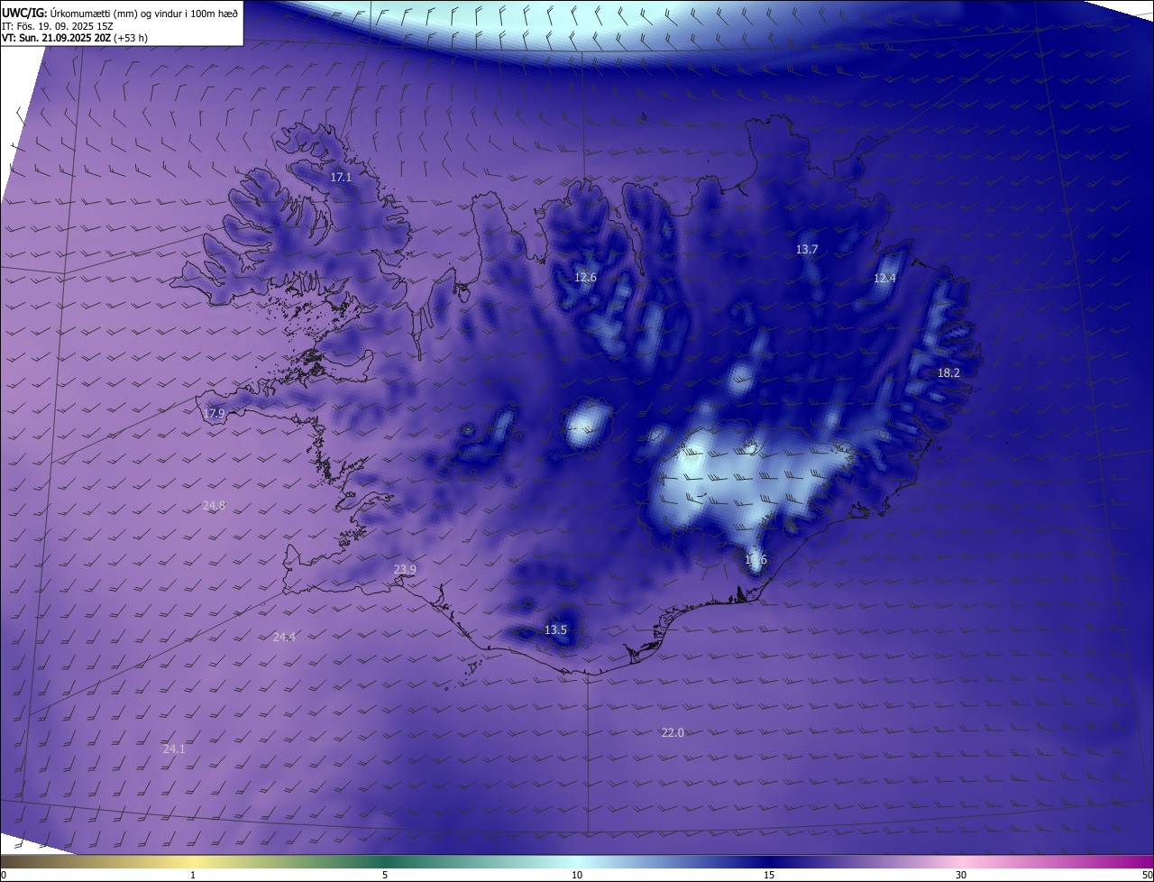The height and width of the screenshot is (882, 1154).
Task: Click the colorbar tick label 10
Action: 577,875
